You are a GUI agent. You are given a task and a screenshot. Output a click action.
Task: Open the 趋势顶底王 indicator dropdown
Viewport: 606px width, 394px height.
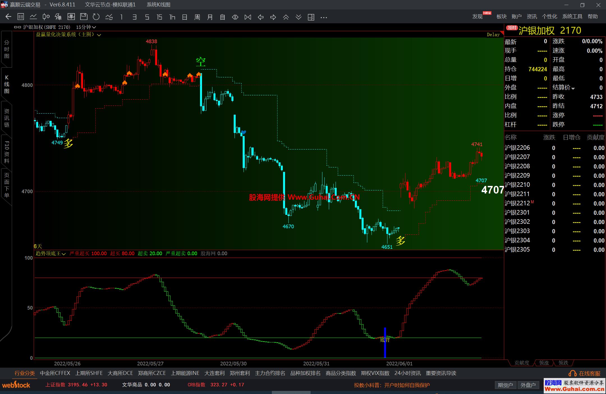[x=64, y=254]
